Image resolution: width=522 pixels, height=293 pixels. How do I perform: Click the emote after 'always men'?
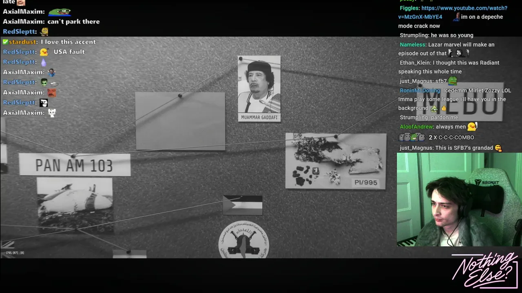[472, 127]
